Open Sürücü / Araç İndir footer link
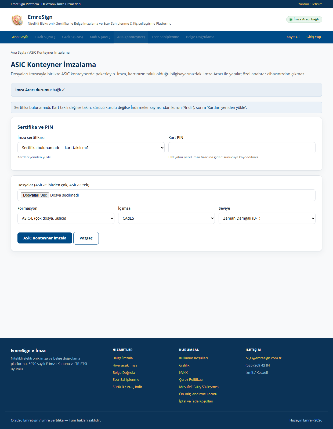The height and width of the screenshot is (429, 333). [128, 387]
